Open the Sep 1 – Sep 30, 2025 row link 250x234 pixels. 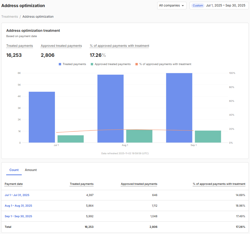(x=18, y=216)
